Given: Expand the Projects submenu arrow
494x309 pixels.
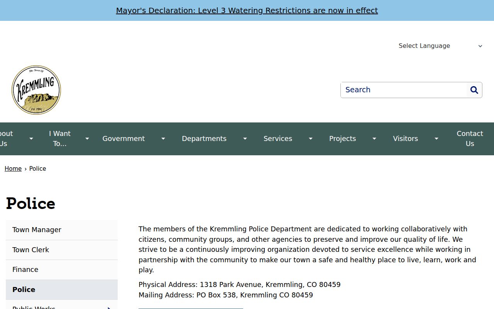Looking at the screenshot, I should tap(374, 139).
